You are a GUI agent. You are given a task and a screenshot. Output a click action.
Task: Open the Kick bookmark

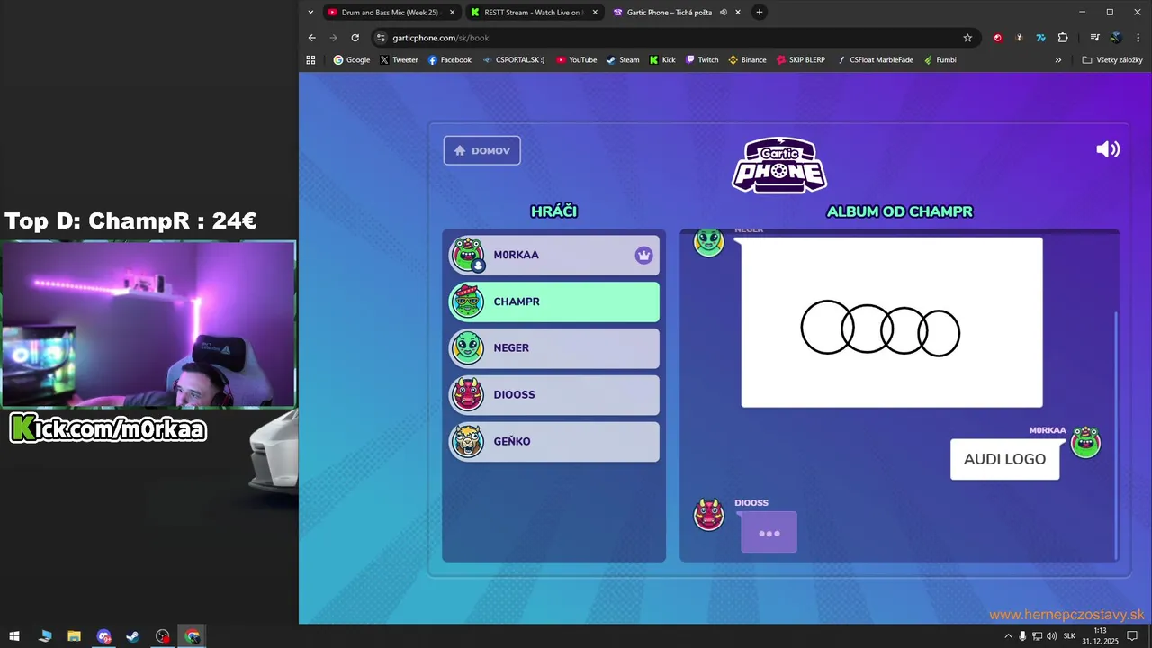click(662, 60)
